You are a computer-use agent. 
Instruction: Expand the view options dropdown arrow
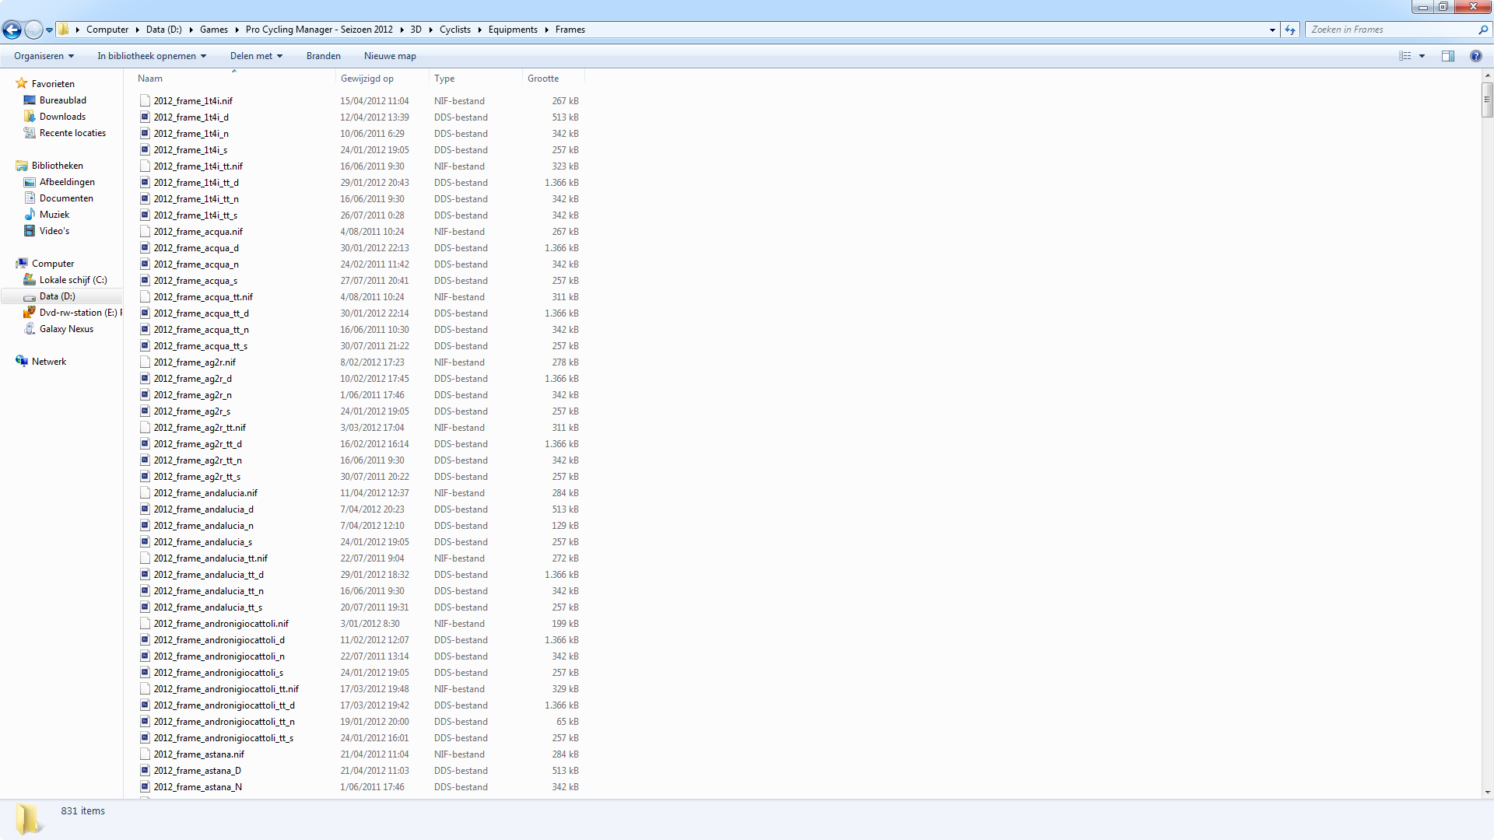point(1422,56)
